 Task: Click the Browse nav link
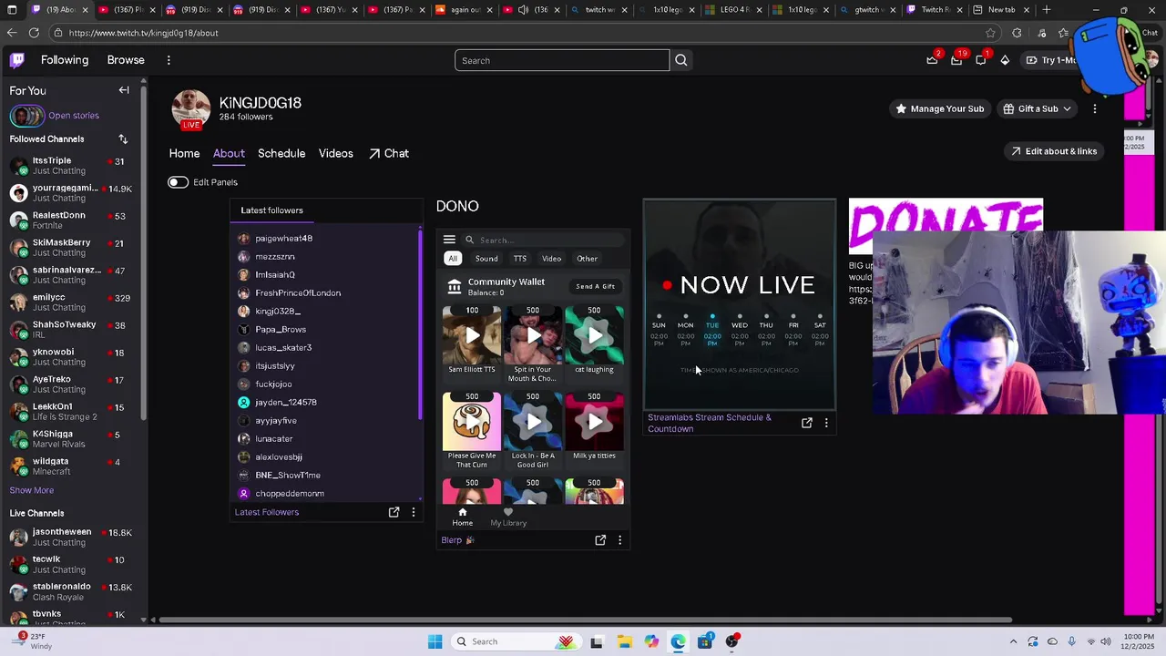click(126, 60)
